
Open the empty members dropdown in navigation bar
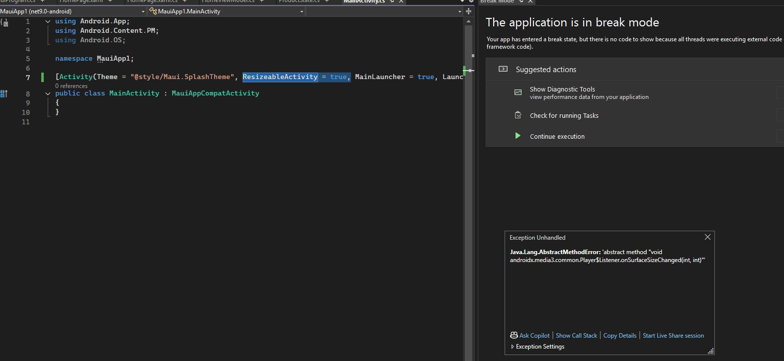coord(385,11)
